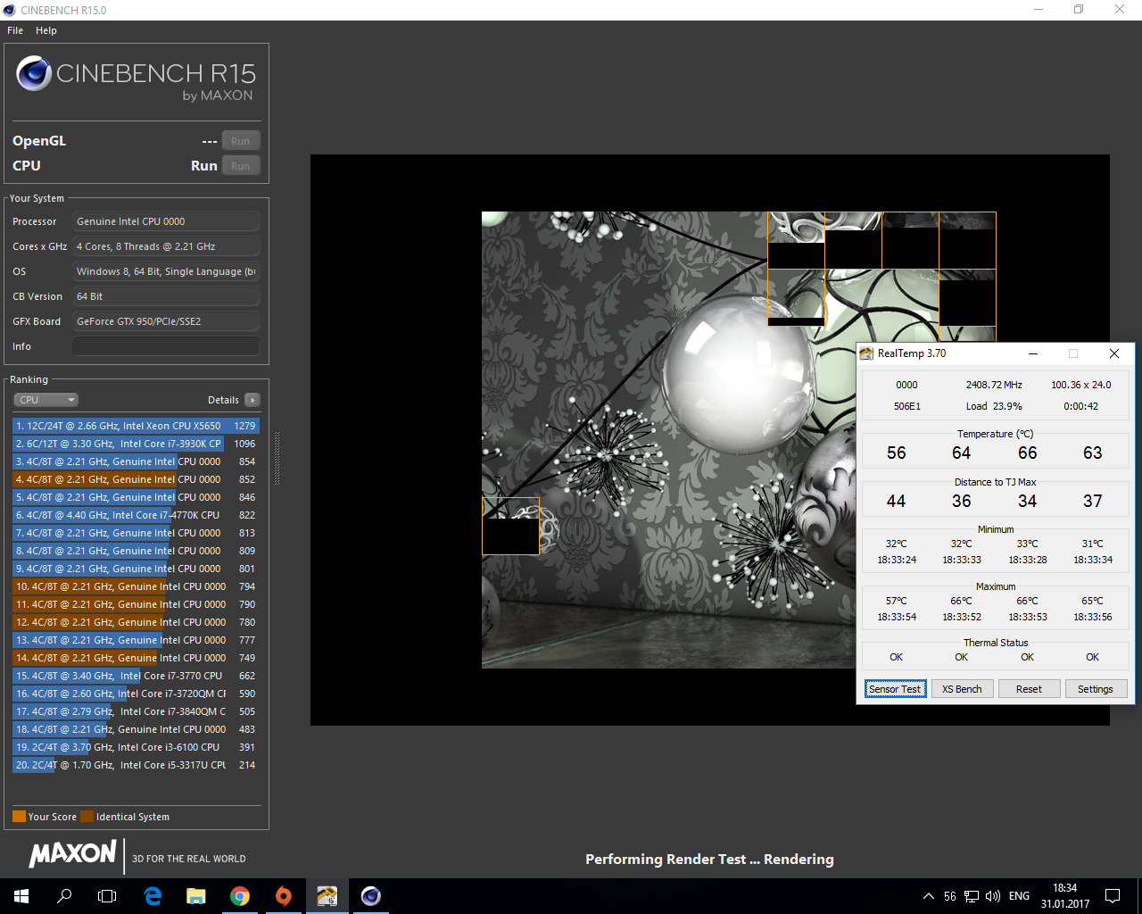
Task: Open the Action Center notifications icon
Action: (1113, 896)
